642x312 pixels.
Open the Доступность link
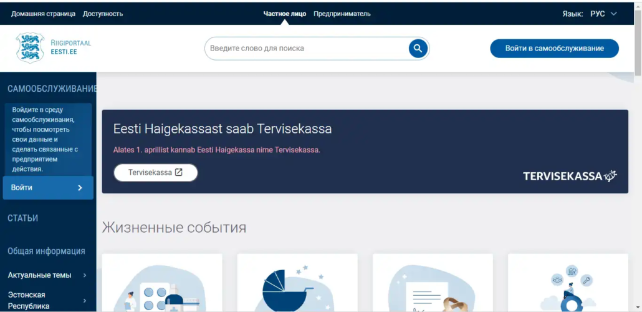pos(103,14)
